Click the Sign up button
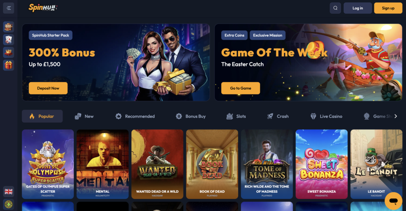The width and height of the screenshot is (406, 211). pyautogui.click(x=388, y=8)
